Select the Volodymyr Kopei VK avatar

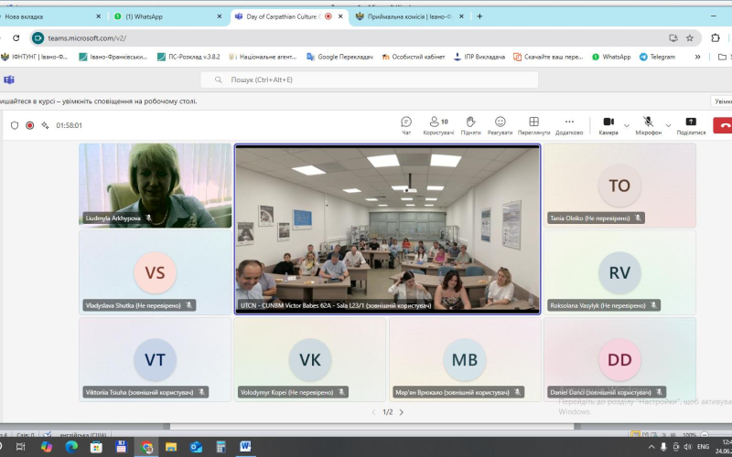click(x=310, y=359)
